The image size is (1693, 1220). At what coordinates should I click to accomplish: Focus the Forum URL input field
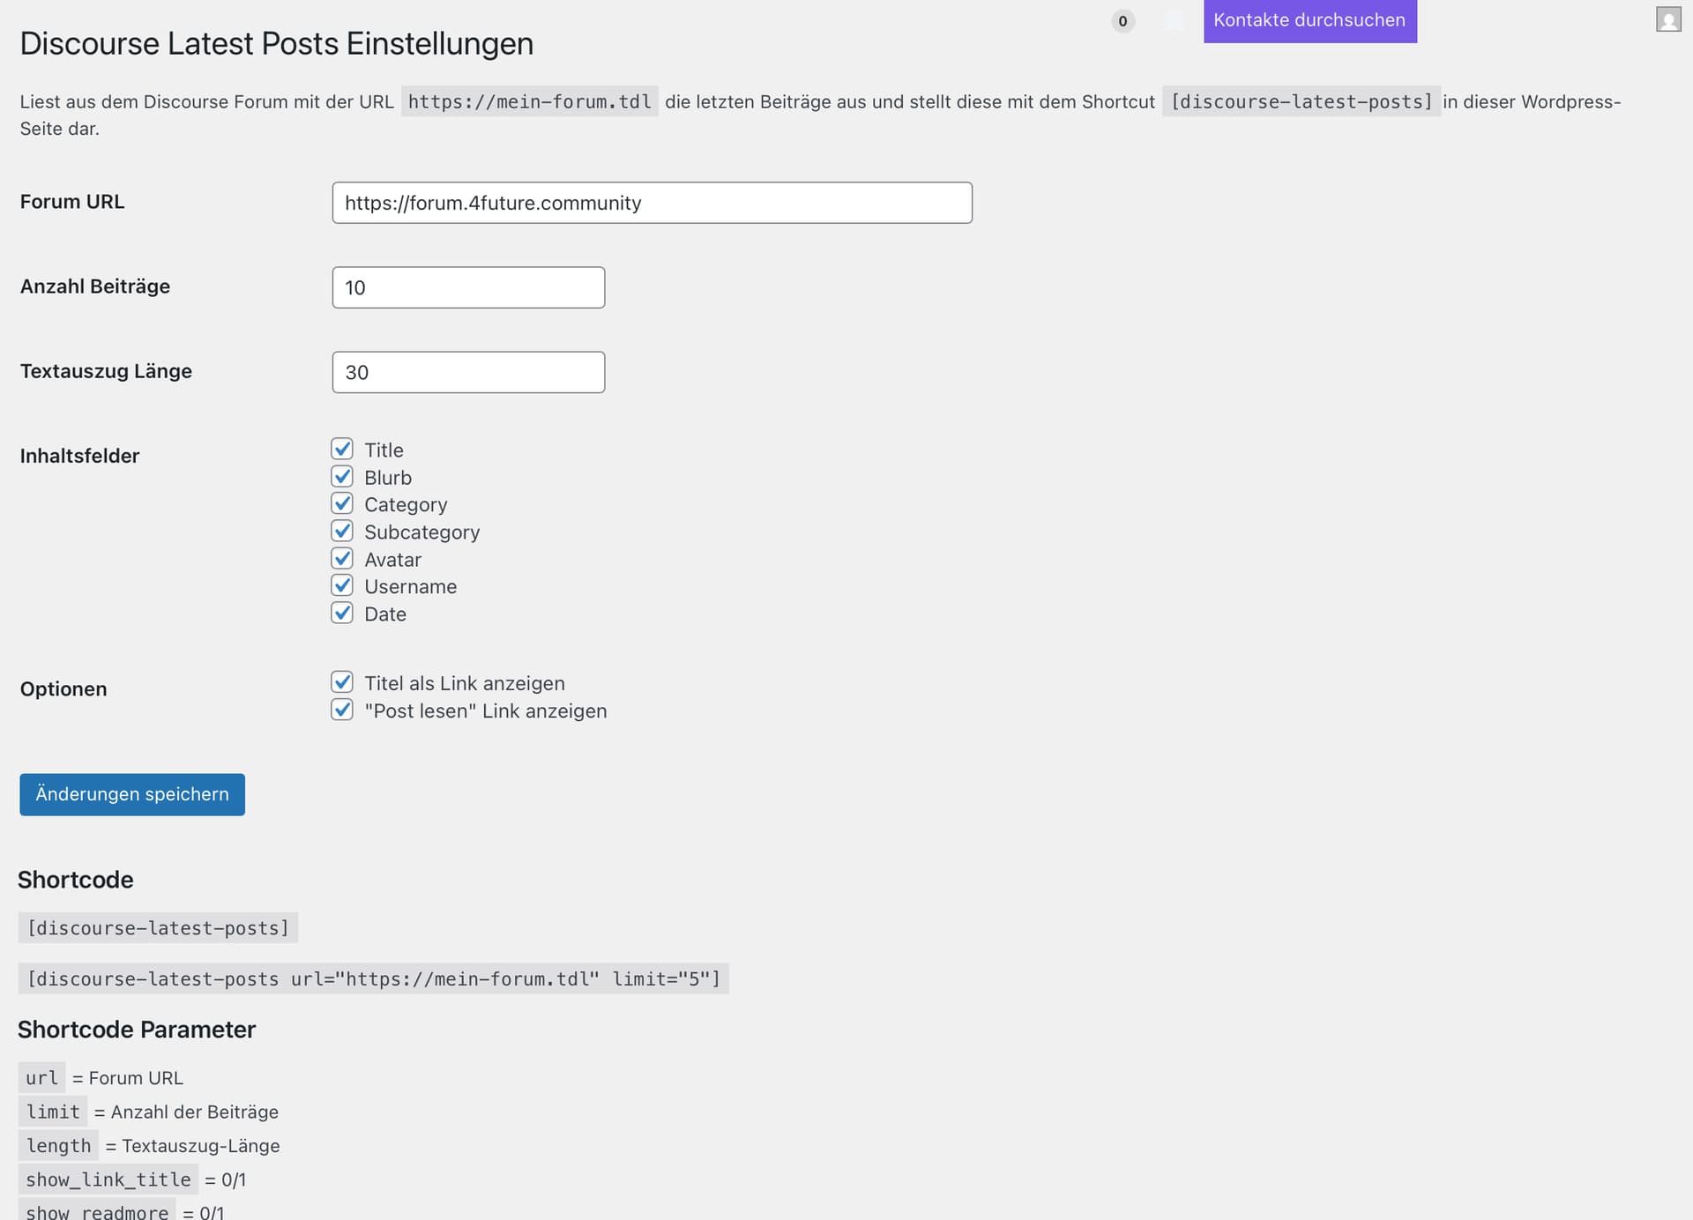652,203
